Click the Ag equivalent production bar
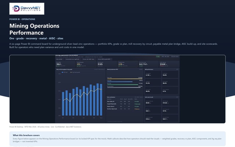 pos(124,87)
